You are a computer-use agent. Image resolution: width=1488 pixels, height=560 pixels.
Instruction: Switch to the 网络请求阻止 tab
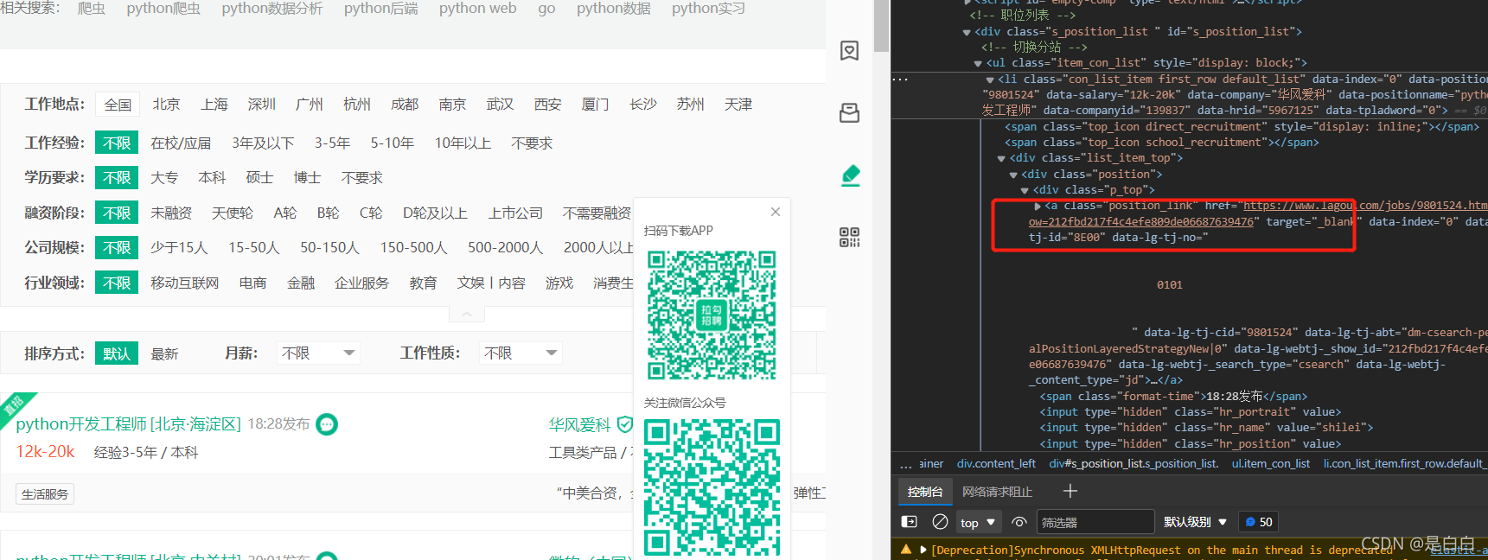[x=997, y=492]
